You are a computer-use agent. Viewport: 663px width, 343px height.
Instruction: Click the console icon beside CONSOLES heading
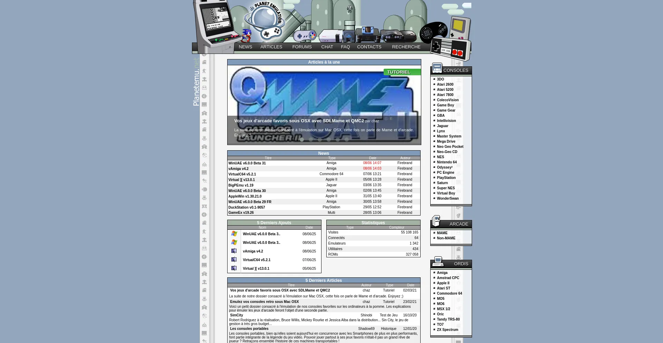[x=437, y=68]
